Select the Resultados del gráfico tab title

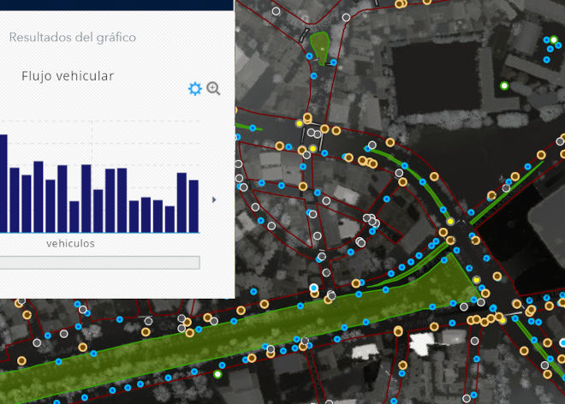click(x=73, y=38)
